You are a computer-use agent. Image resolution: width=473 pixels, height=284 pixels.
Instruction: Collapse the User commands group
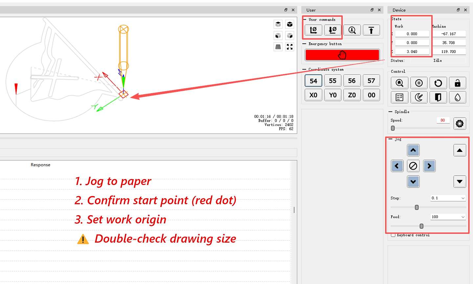tap(305, 20)
